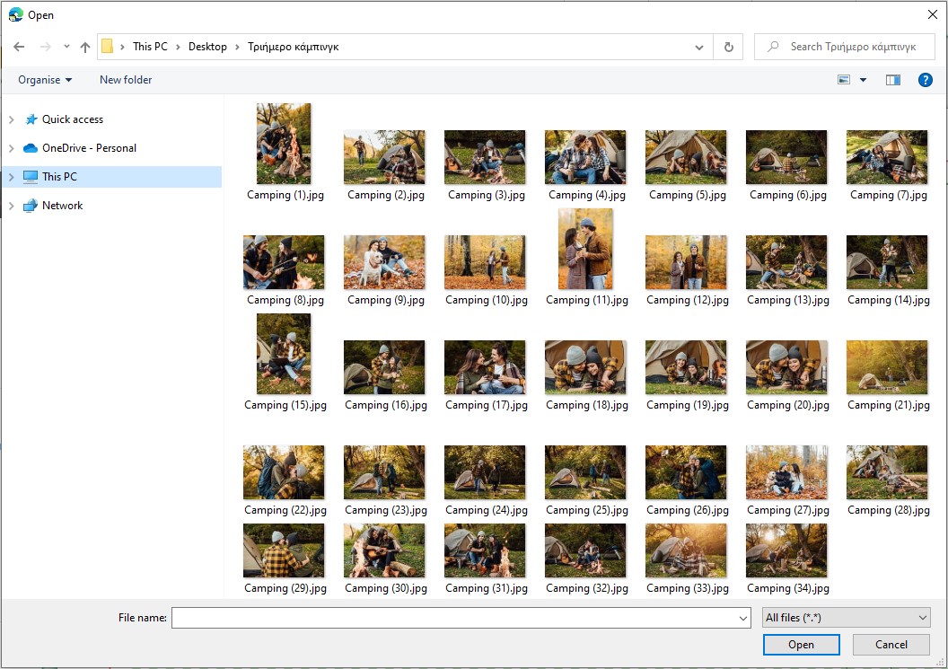The height and width of the screenshot is (669, 948).
Task: Select the Camping (11).jpg thumbnail
Action: pyautogui.click(x=585, y=249)
